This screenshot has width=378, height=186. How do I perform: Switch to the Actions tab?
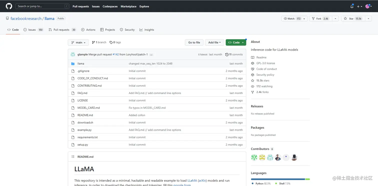point(88,30)
